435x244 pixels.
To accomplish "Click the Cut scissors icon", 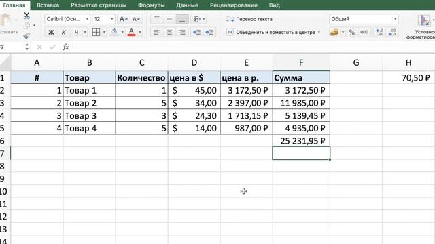I will (x=27, y=16).
